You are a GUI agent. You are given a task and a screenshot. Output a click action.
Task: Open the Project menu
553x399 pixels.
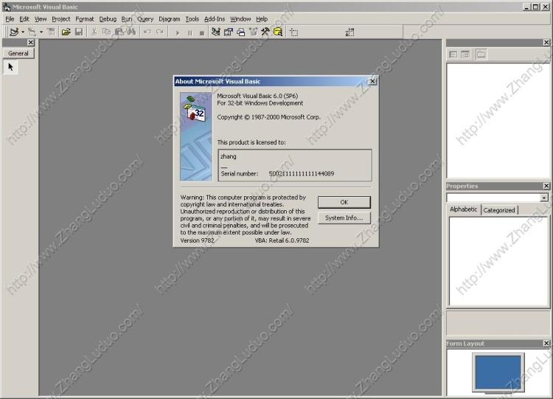tap(61, 19)
